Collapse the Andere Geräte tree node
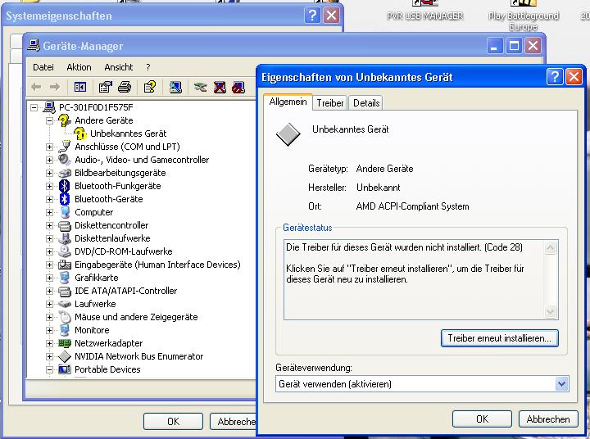 click(50, 120)
